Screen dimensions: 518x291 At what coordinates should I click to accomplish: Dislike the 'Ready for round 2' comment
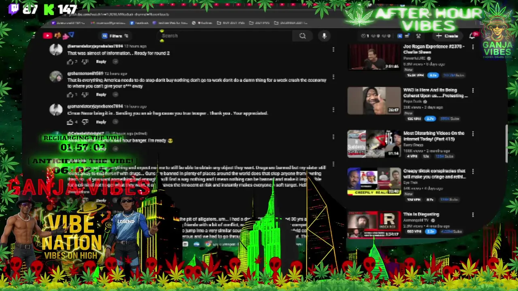click(x=85, y=62)
